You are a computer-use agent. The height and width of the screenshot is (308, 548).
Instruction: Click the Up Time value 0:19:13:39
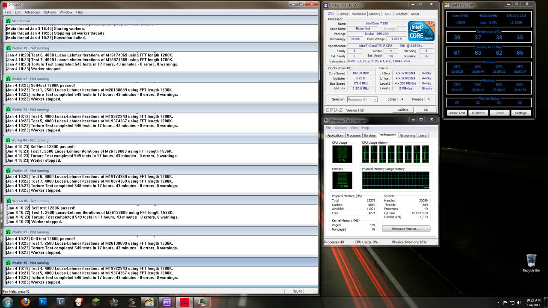point(420,213)
